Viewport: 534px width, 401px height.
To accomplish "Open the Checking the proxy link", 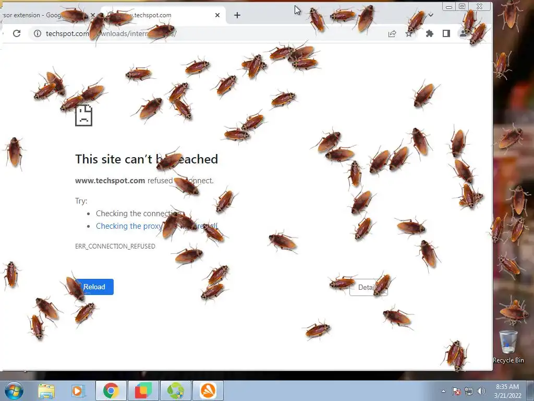I will 156,226.
